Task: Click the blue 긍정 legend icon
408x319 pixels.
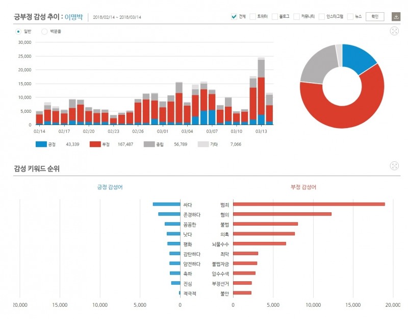Action: click(44, 144)
